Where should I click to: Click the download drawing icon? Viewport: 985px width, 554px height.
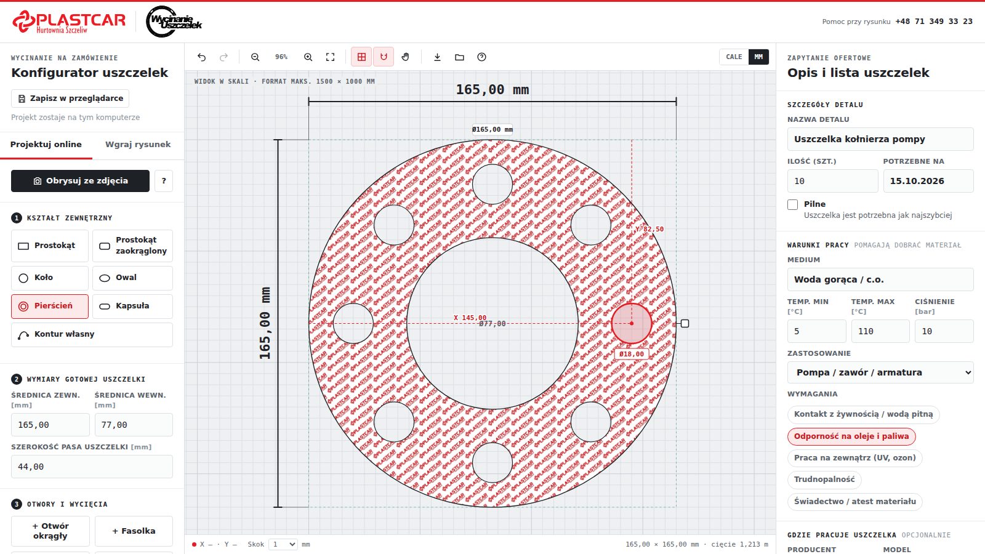[x=437, y=57]
